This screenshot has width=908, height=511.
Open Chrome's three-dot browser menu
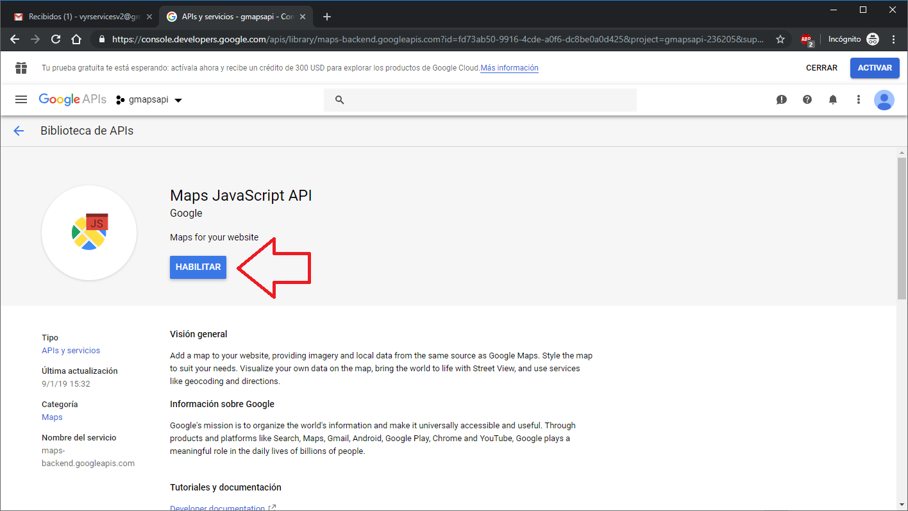click(894, 39)
